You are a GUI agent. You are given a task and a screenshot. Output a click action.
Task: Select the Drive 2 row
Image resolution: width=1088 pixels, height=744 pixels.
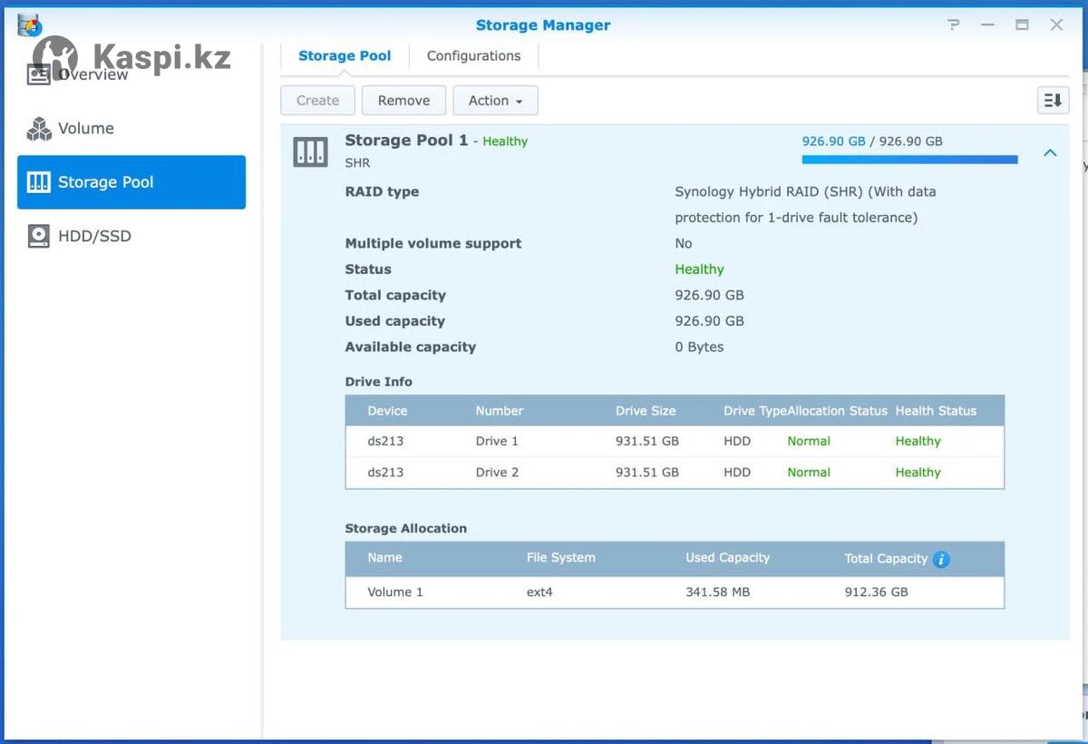(675, 473)
